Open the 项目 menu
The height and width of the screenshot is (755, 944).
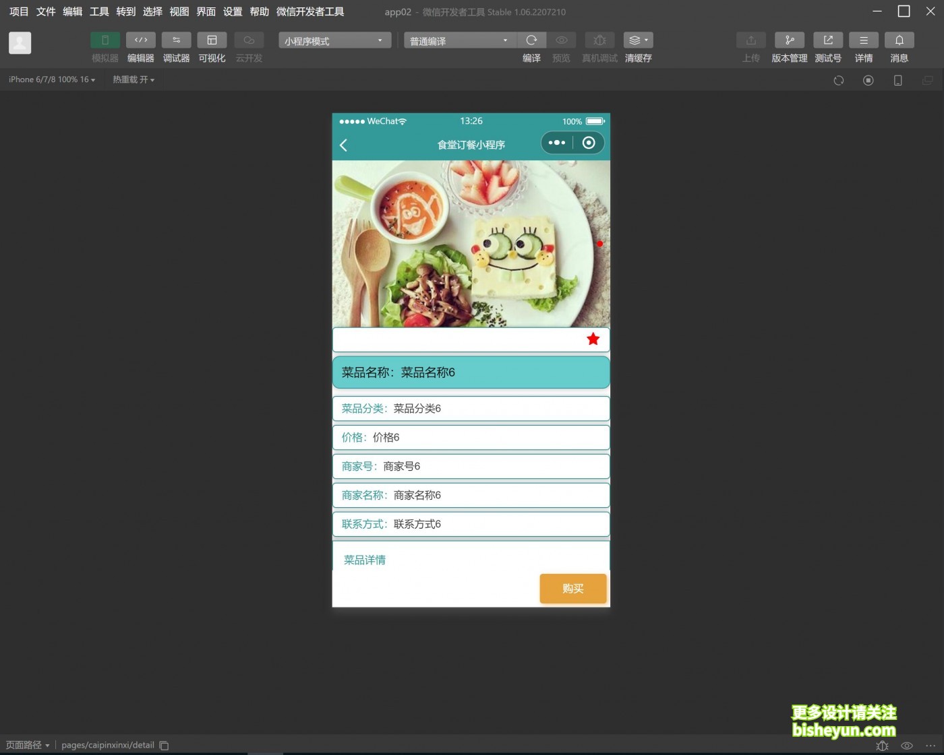(19, 11)
